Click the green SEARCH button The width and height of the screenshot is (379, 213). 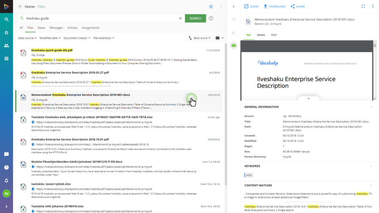point(195,18)
